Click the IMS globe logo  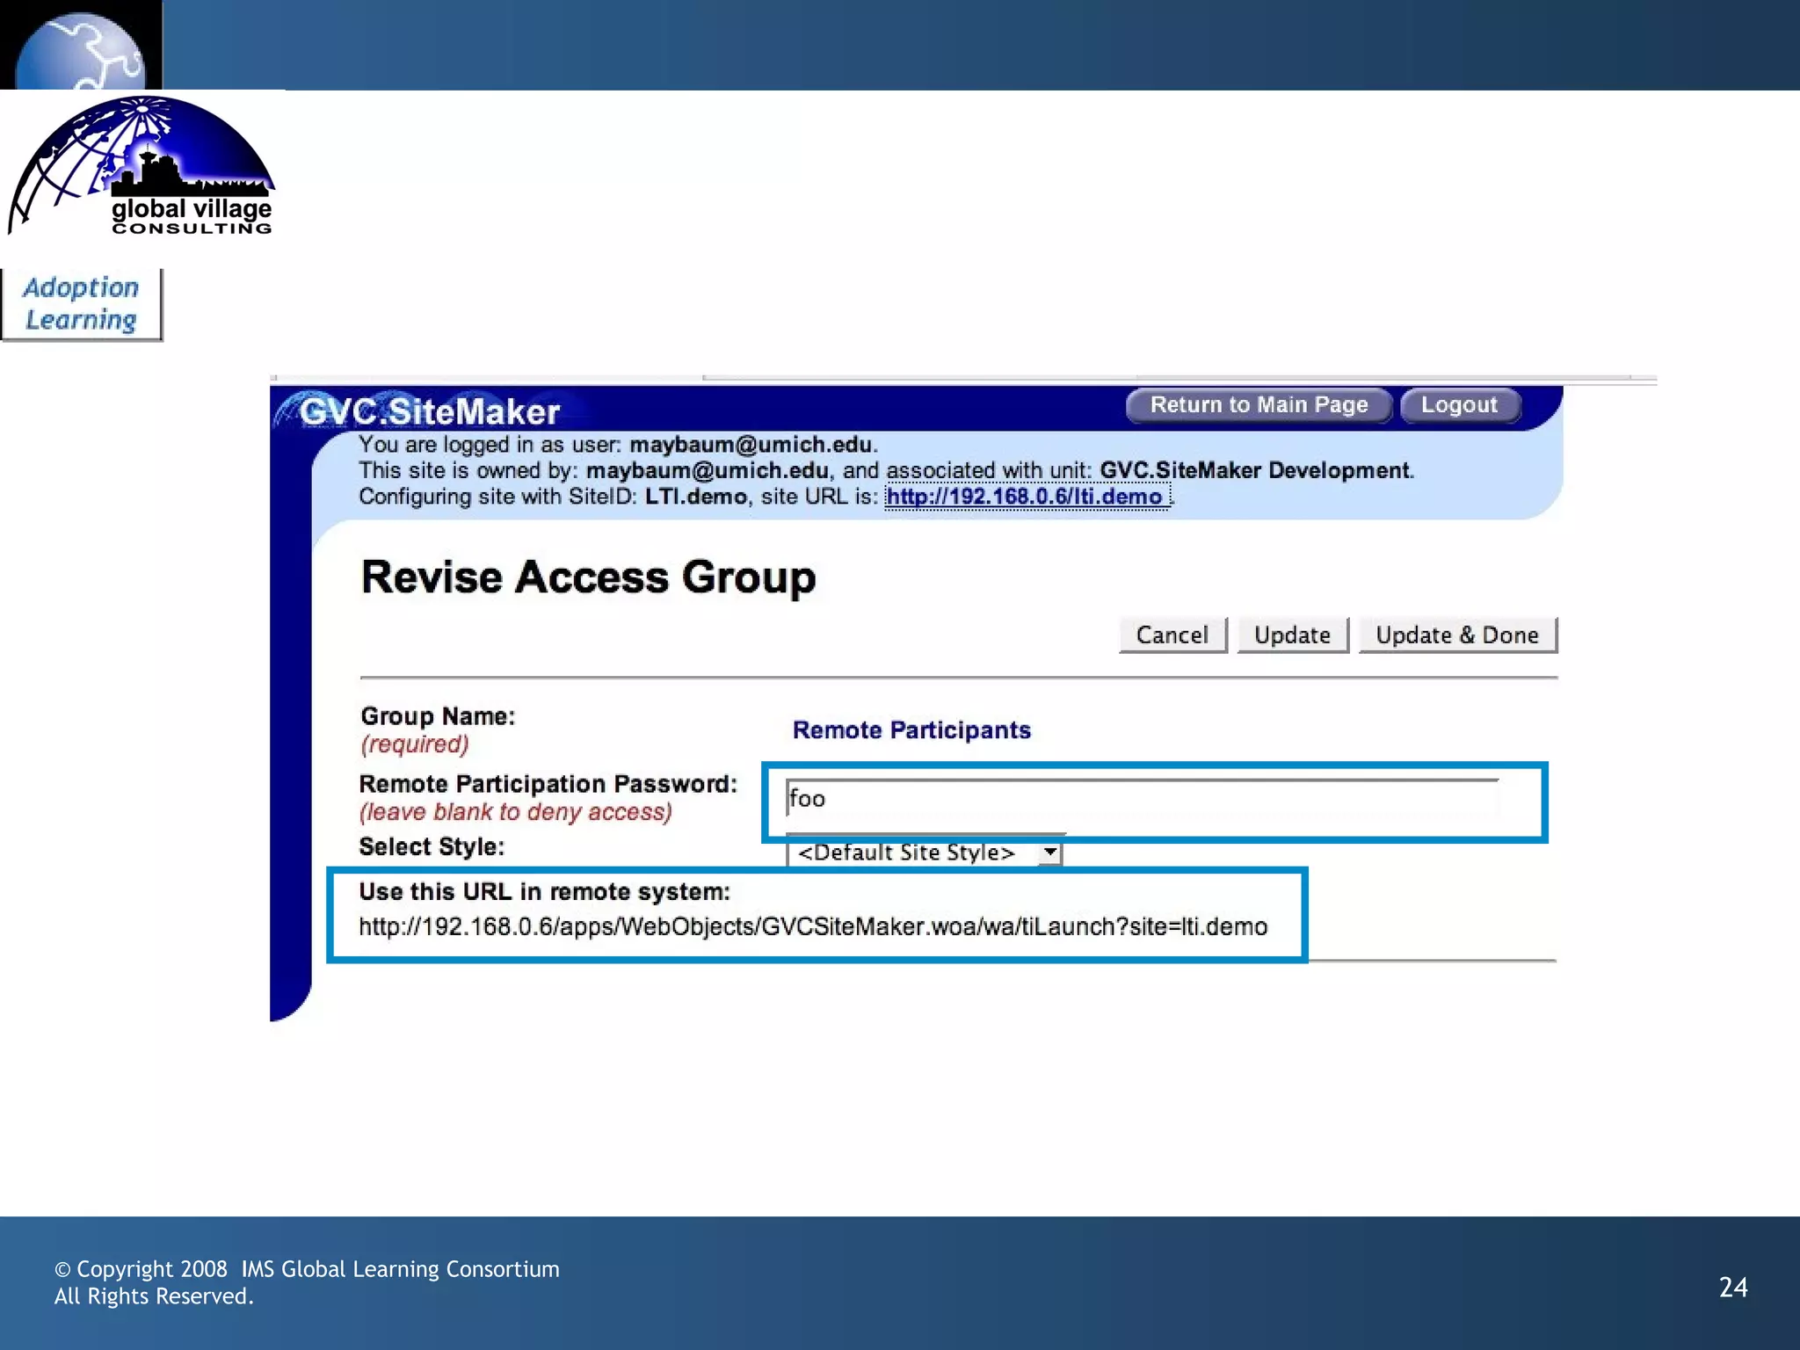[81, 48]
